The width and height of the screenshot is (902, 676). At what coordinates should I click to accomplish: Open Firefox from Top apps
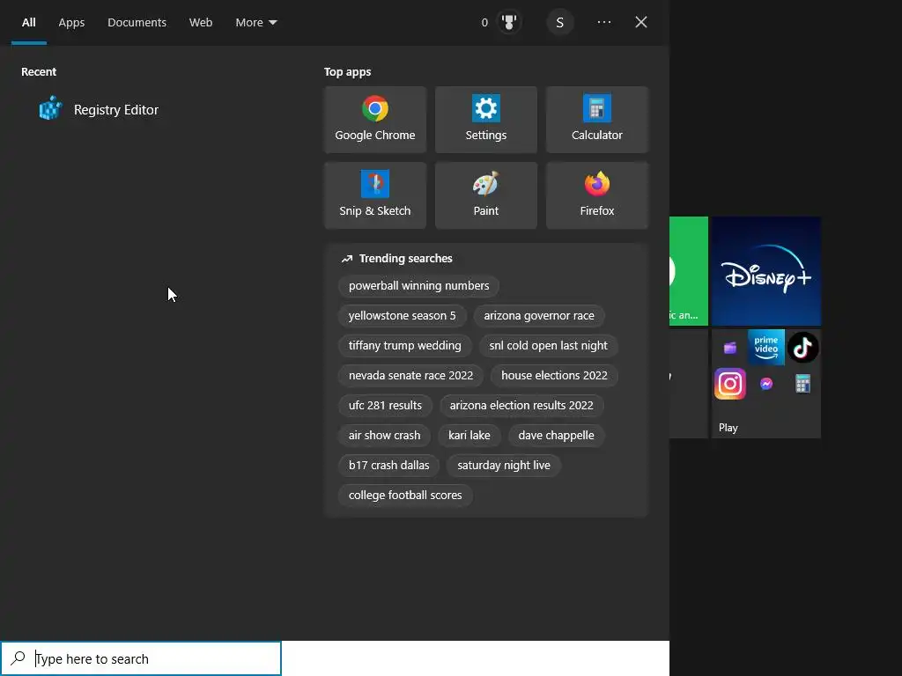(x=597, y=195)
